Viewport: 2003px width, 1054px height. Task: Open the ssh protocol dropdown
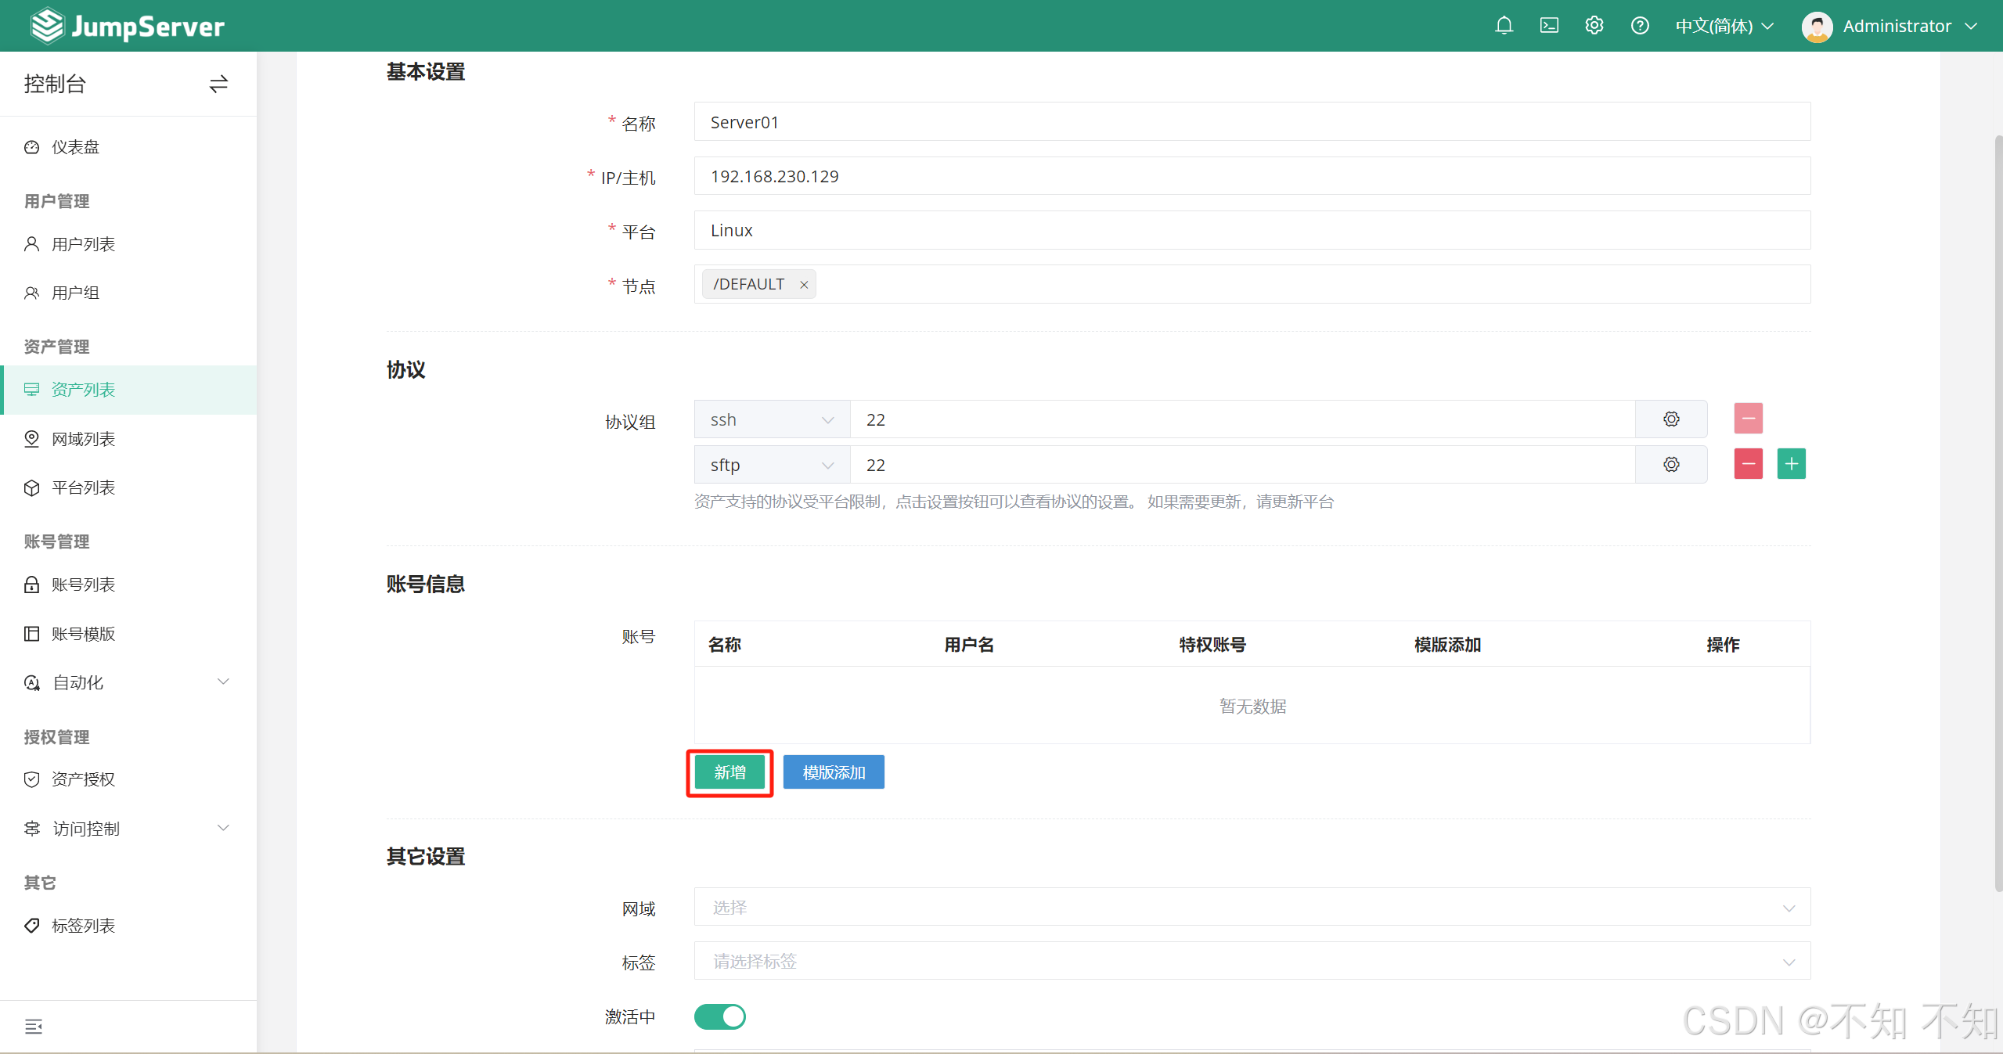(771, 419)
